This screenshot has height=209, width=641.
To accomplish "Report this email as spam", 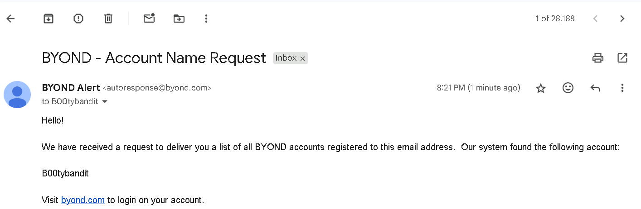I will pyautogui.click(x=78, y=19).
